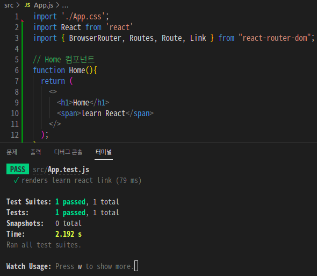Click Link in the import line
This screenshot has width=317, height=276.
click(x=198, y=38)
